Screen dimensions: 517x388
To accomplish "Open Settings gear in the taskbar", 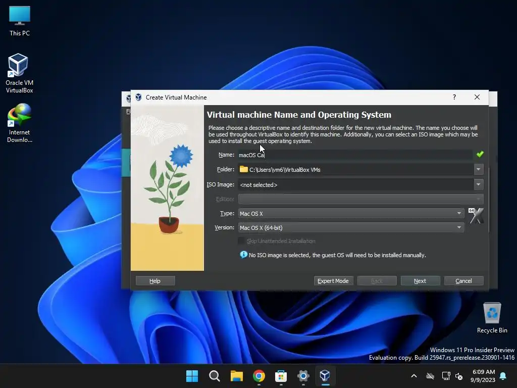I will point(303,376).
